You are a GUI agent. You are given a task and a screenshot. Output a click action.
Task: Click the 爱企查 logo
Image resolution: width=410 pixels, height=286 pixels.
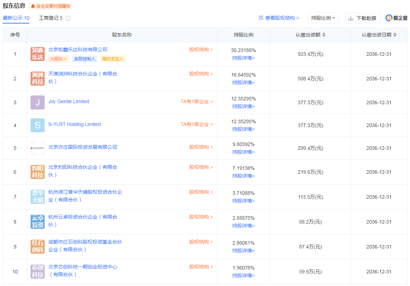tap(396, 18)
